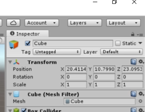Select the Inspector tab
This screenshot has height=112, width=145.
[x=28, y=33]
